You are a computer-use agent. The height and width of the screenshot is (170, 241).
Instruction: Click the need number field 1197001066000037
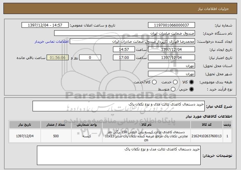coord(172,25)
